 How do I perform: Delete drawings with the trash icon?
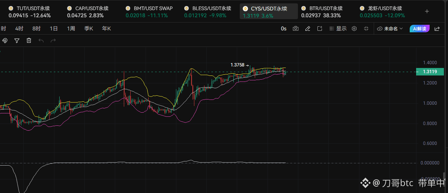pyautogui.click(x=29, y=41)
